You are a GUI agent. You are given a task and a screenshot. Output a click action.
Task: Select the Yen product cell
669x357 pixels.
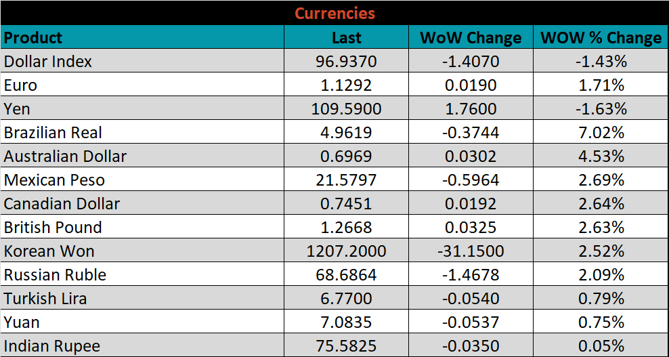click(x=18, y=109)
